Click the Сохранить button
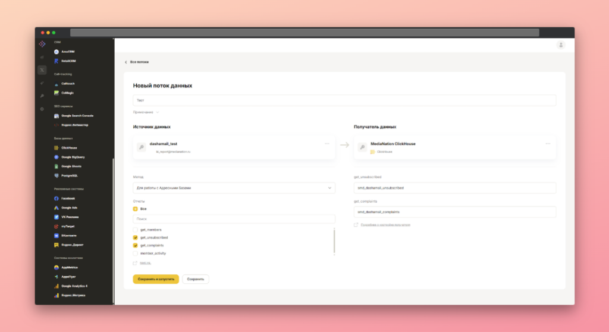The height and width of the screenshot is (332, 609). click(195, 279)
